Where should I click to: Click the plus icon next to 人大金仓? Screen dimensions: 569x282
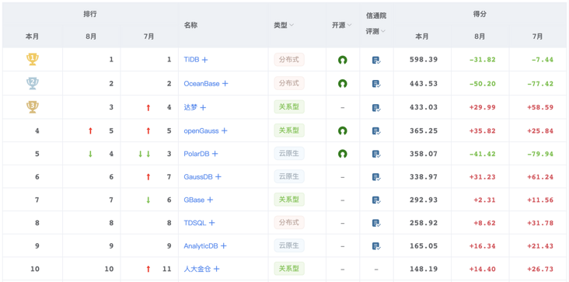tap(216, 269)
